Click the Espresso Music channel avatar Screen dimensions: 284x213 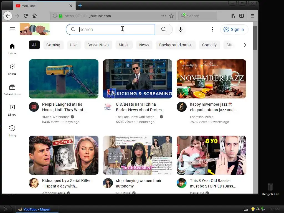point(182,107)
